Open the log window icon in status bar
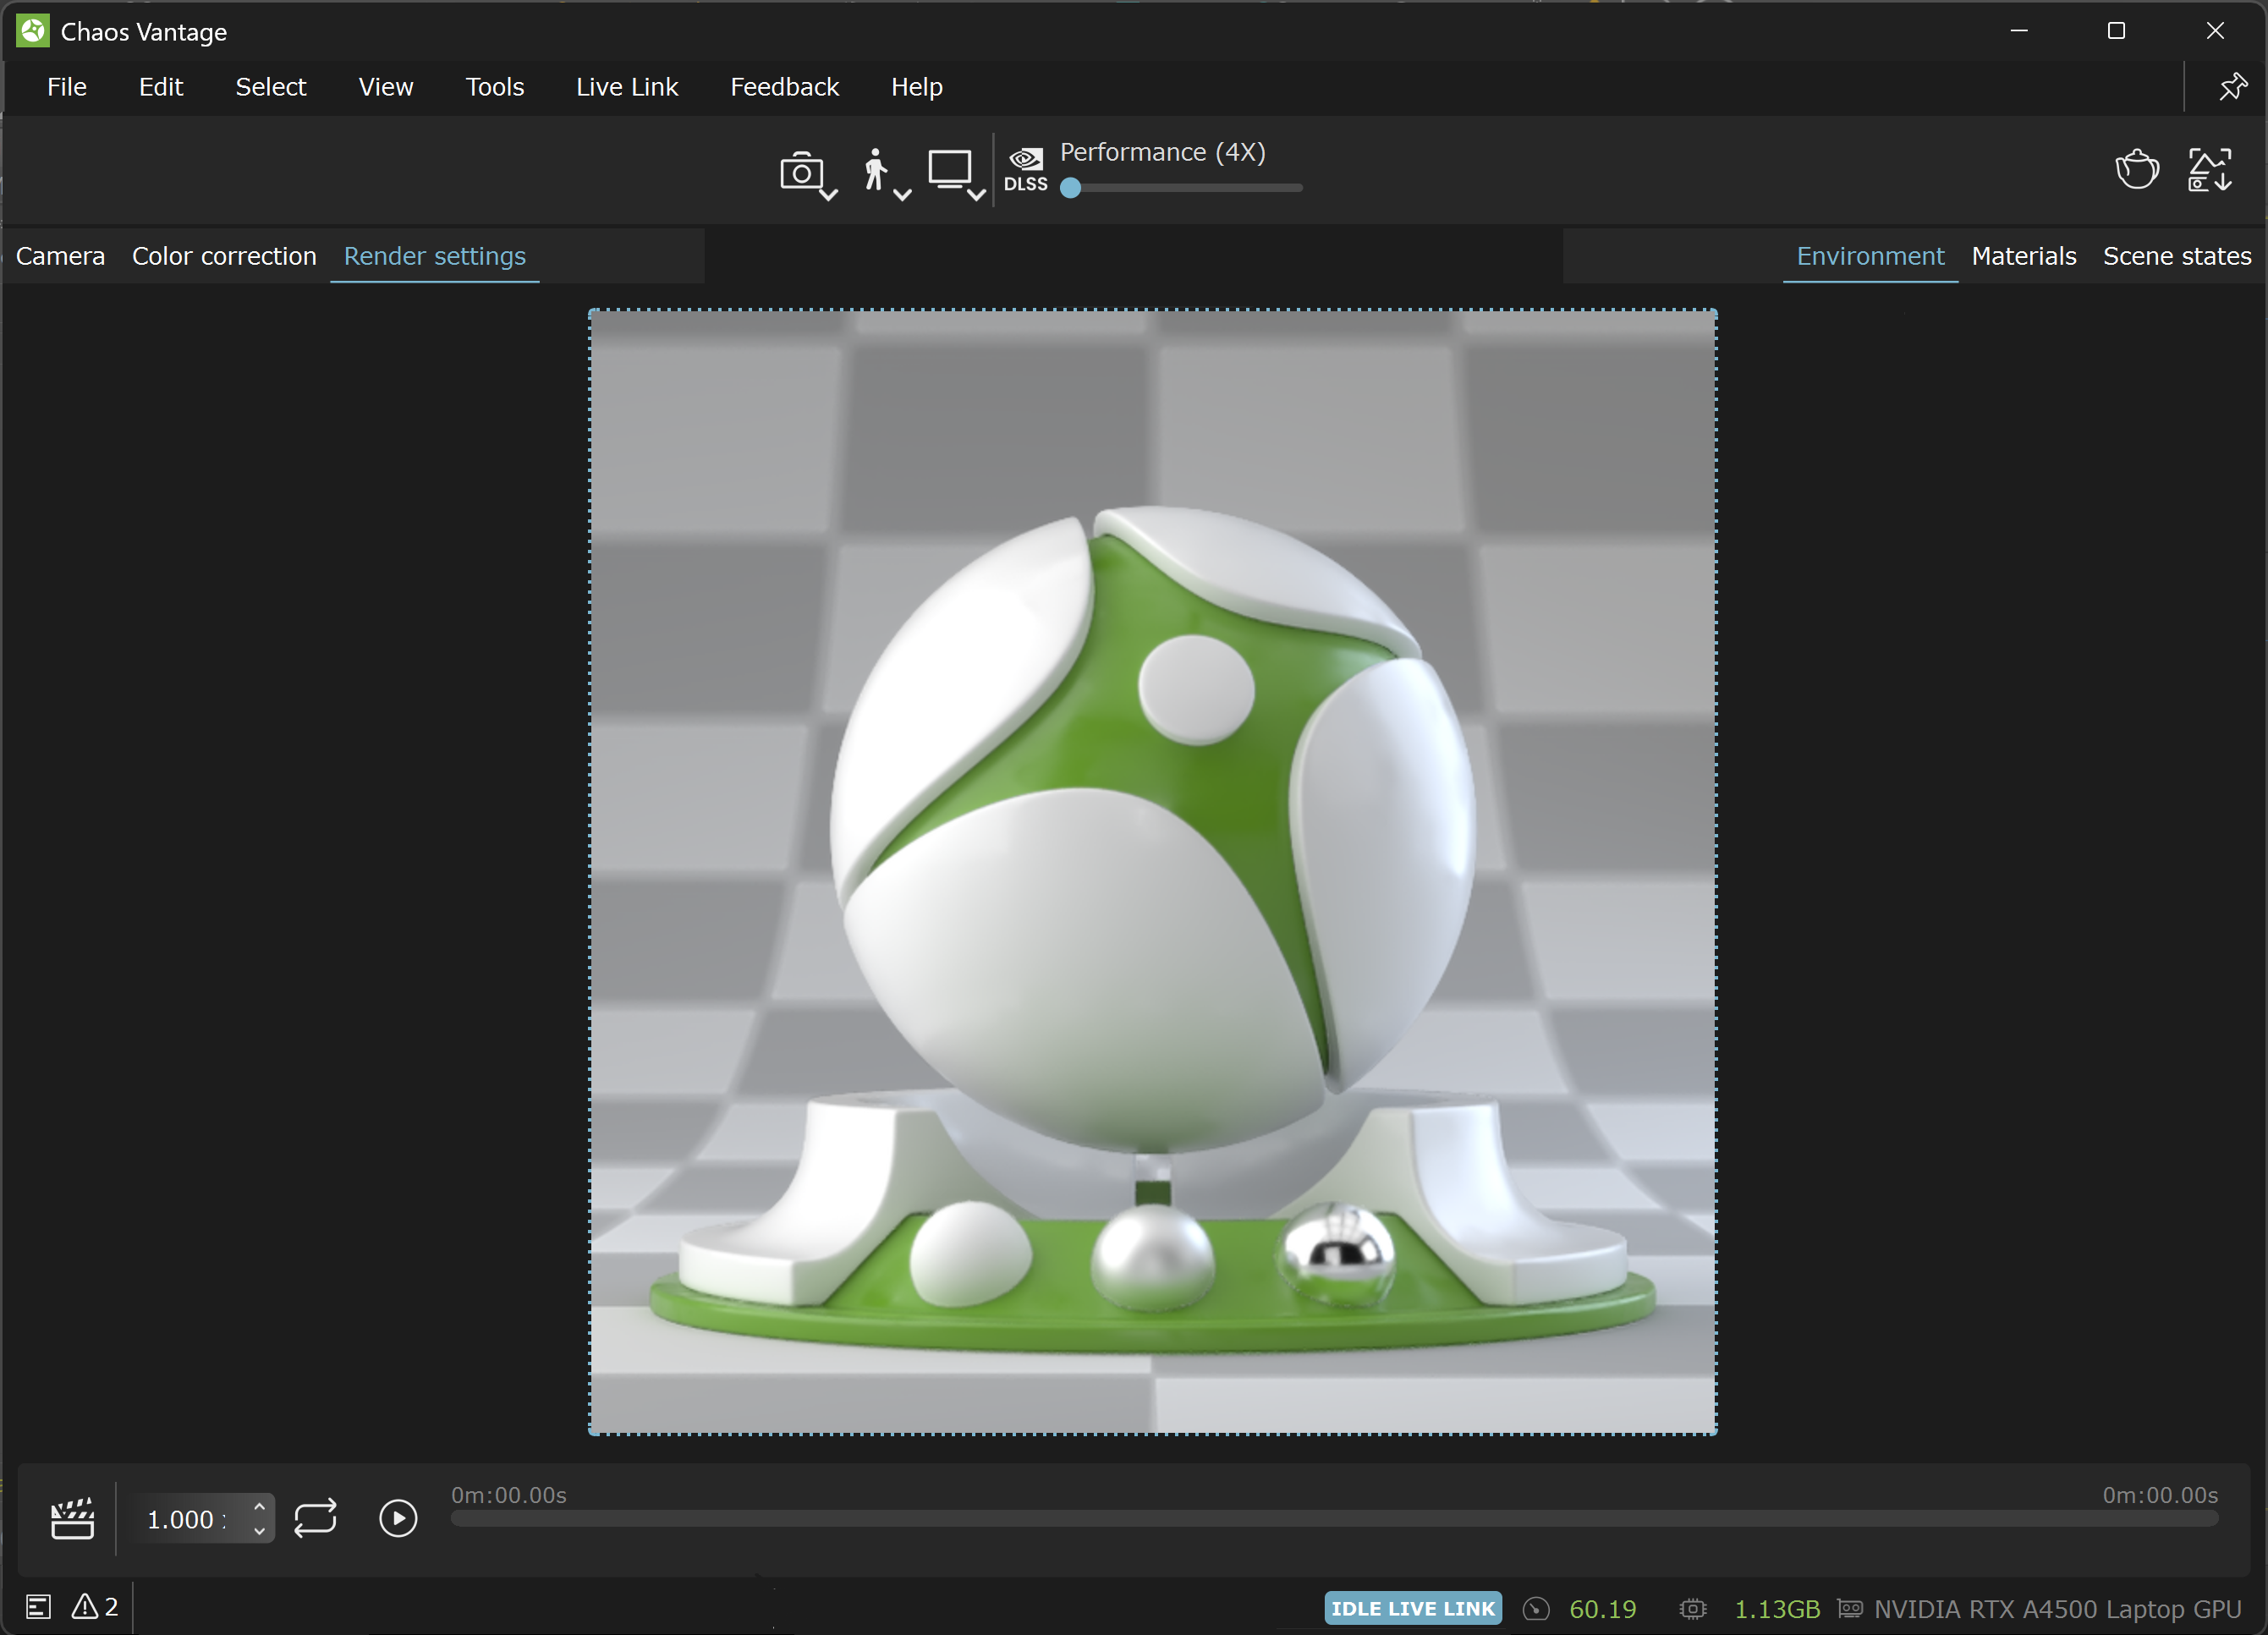 click(x=38, y=1607)
